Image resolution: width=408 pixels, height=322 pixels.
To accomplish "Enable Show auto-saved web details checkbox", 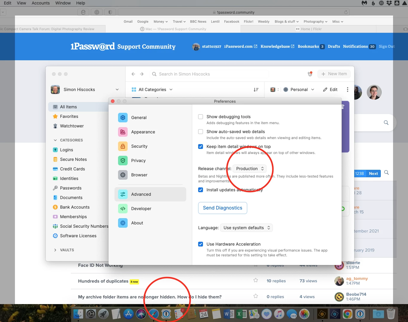I will tap(201, 132).
